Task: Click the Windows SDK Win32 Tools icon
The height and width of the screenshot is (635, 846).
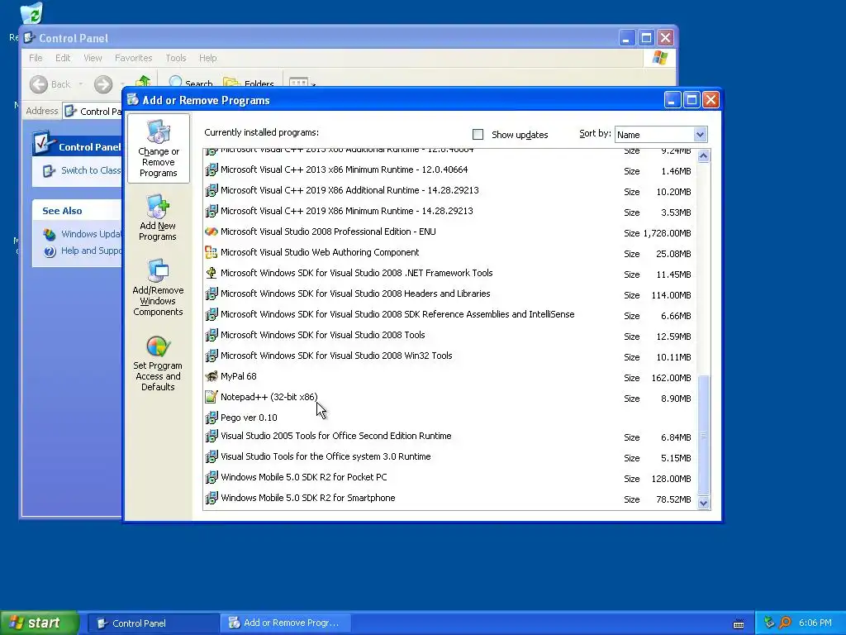Action: 211,356
